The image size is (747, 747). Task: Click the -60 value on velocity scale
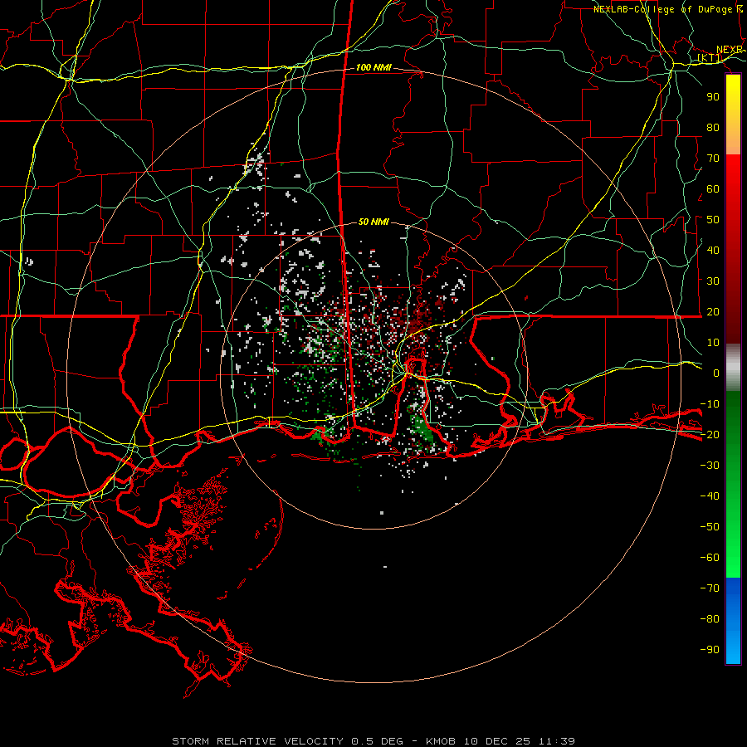click(710, 558)
